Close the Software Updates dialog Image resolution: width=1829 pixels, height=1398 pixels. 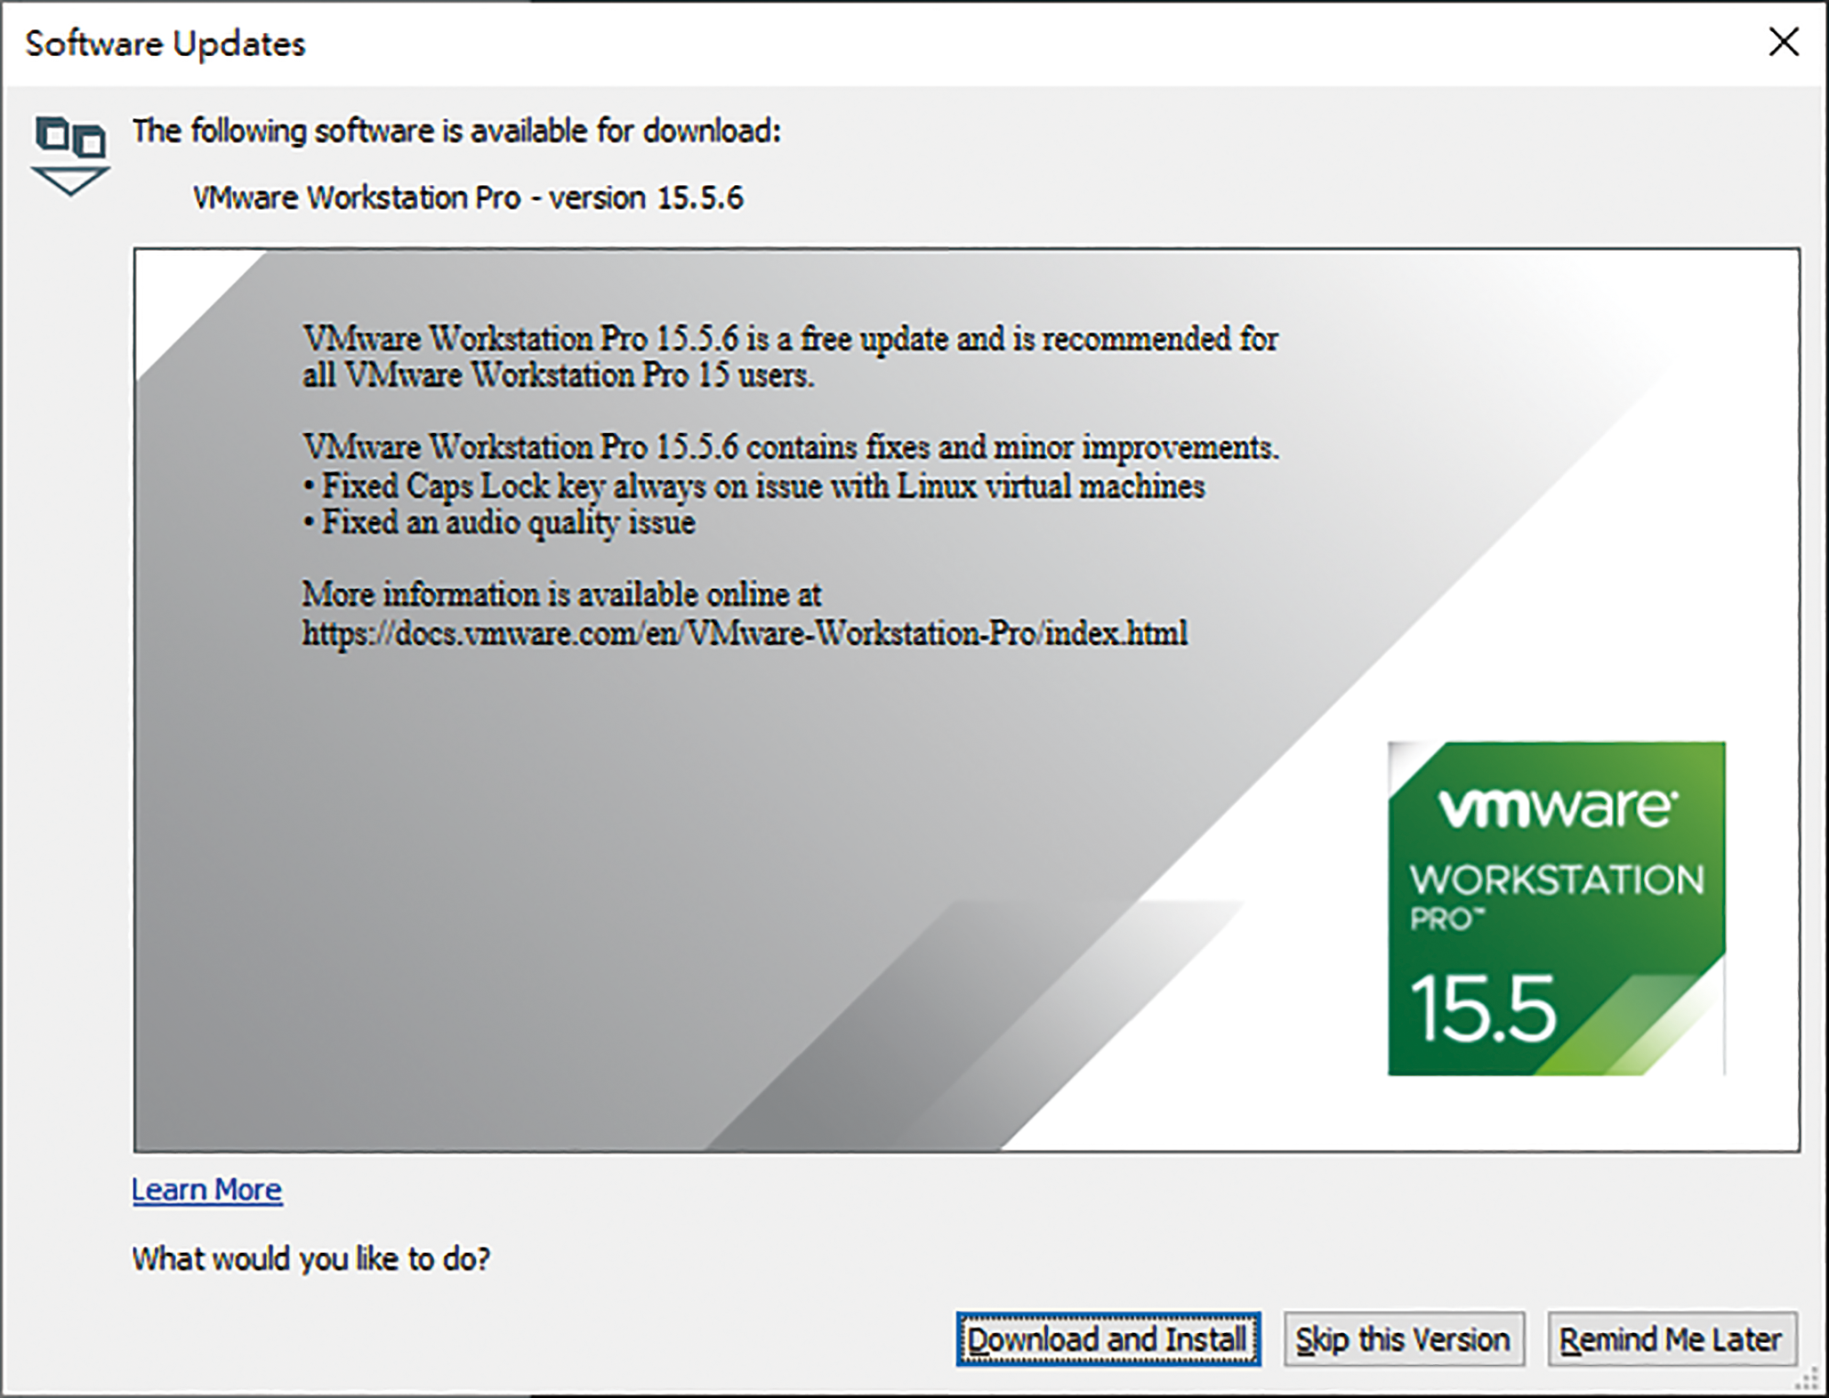coord(1783,42)
